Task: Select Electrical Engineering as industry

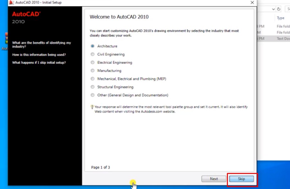Action: (x=93, y=63)
